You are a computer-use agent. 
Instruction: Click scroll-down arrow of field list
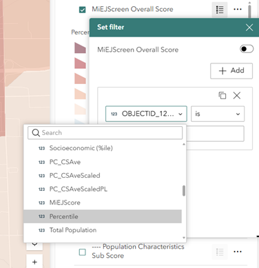184,238
